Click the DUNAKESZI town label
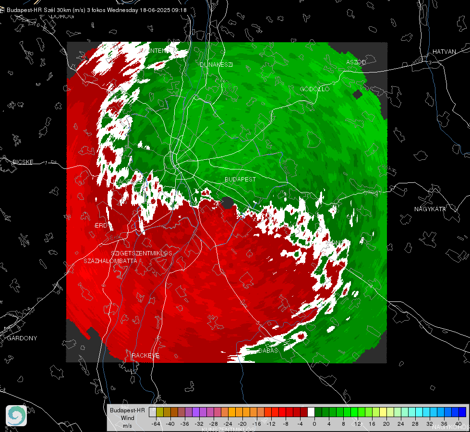 pyautogui.click(x=216, y=64)
